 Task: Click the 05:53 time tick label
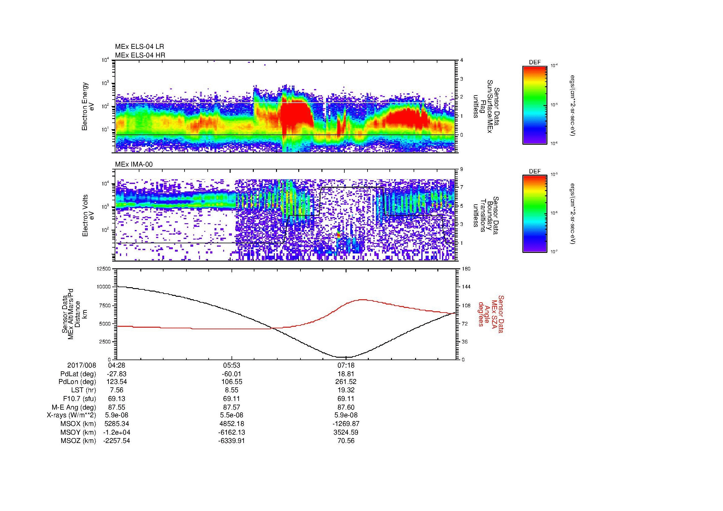[232, 365]
